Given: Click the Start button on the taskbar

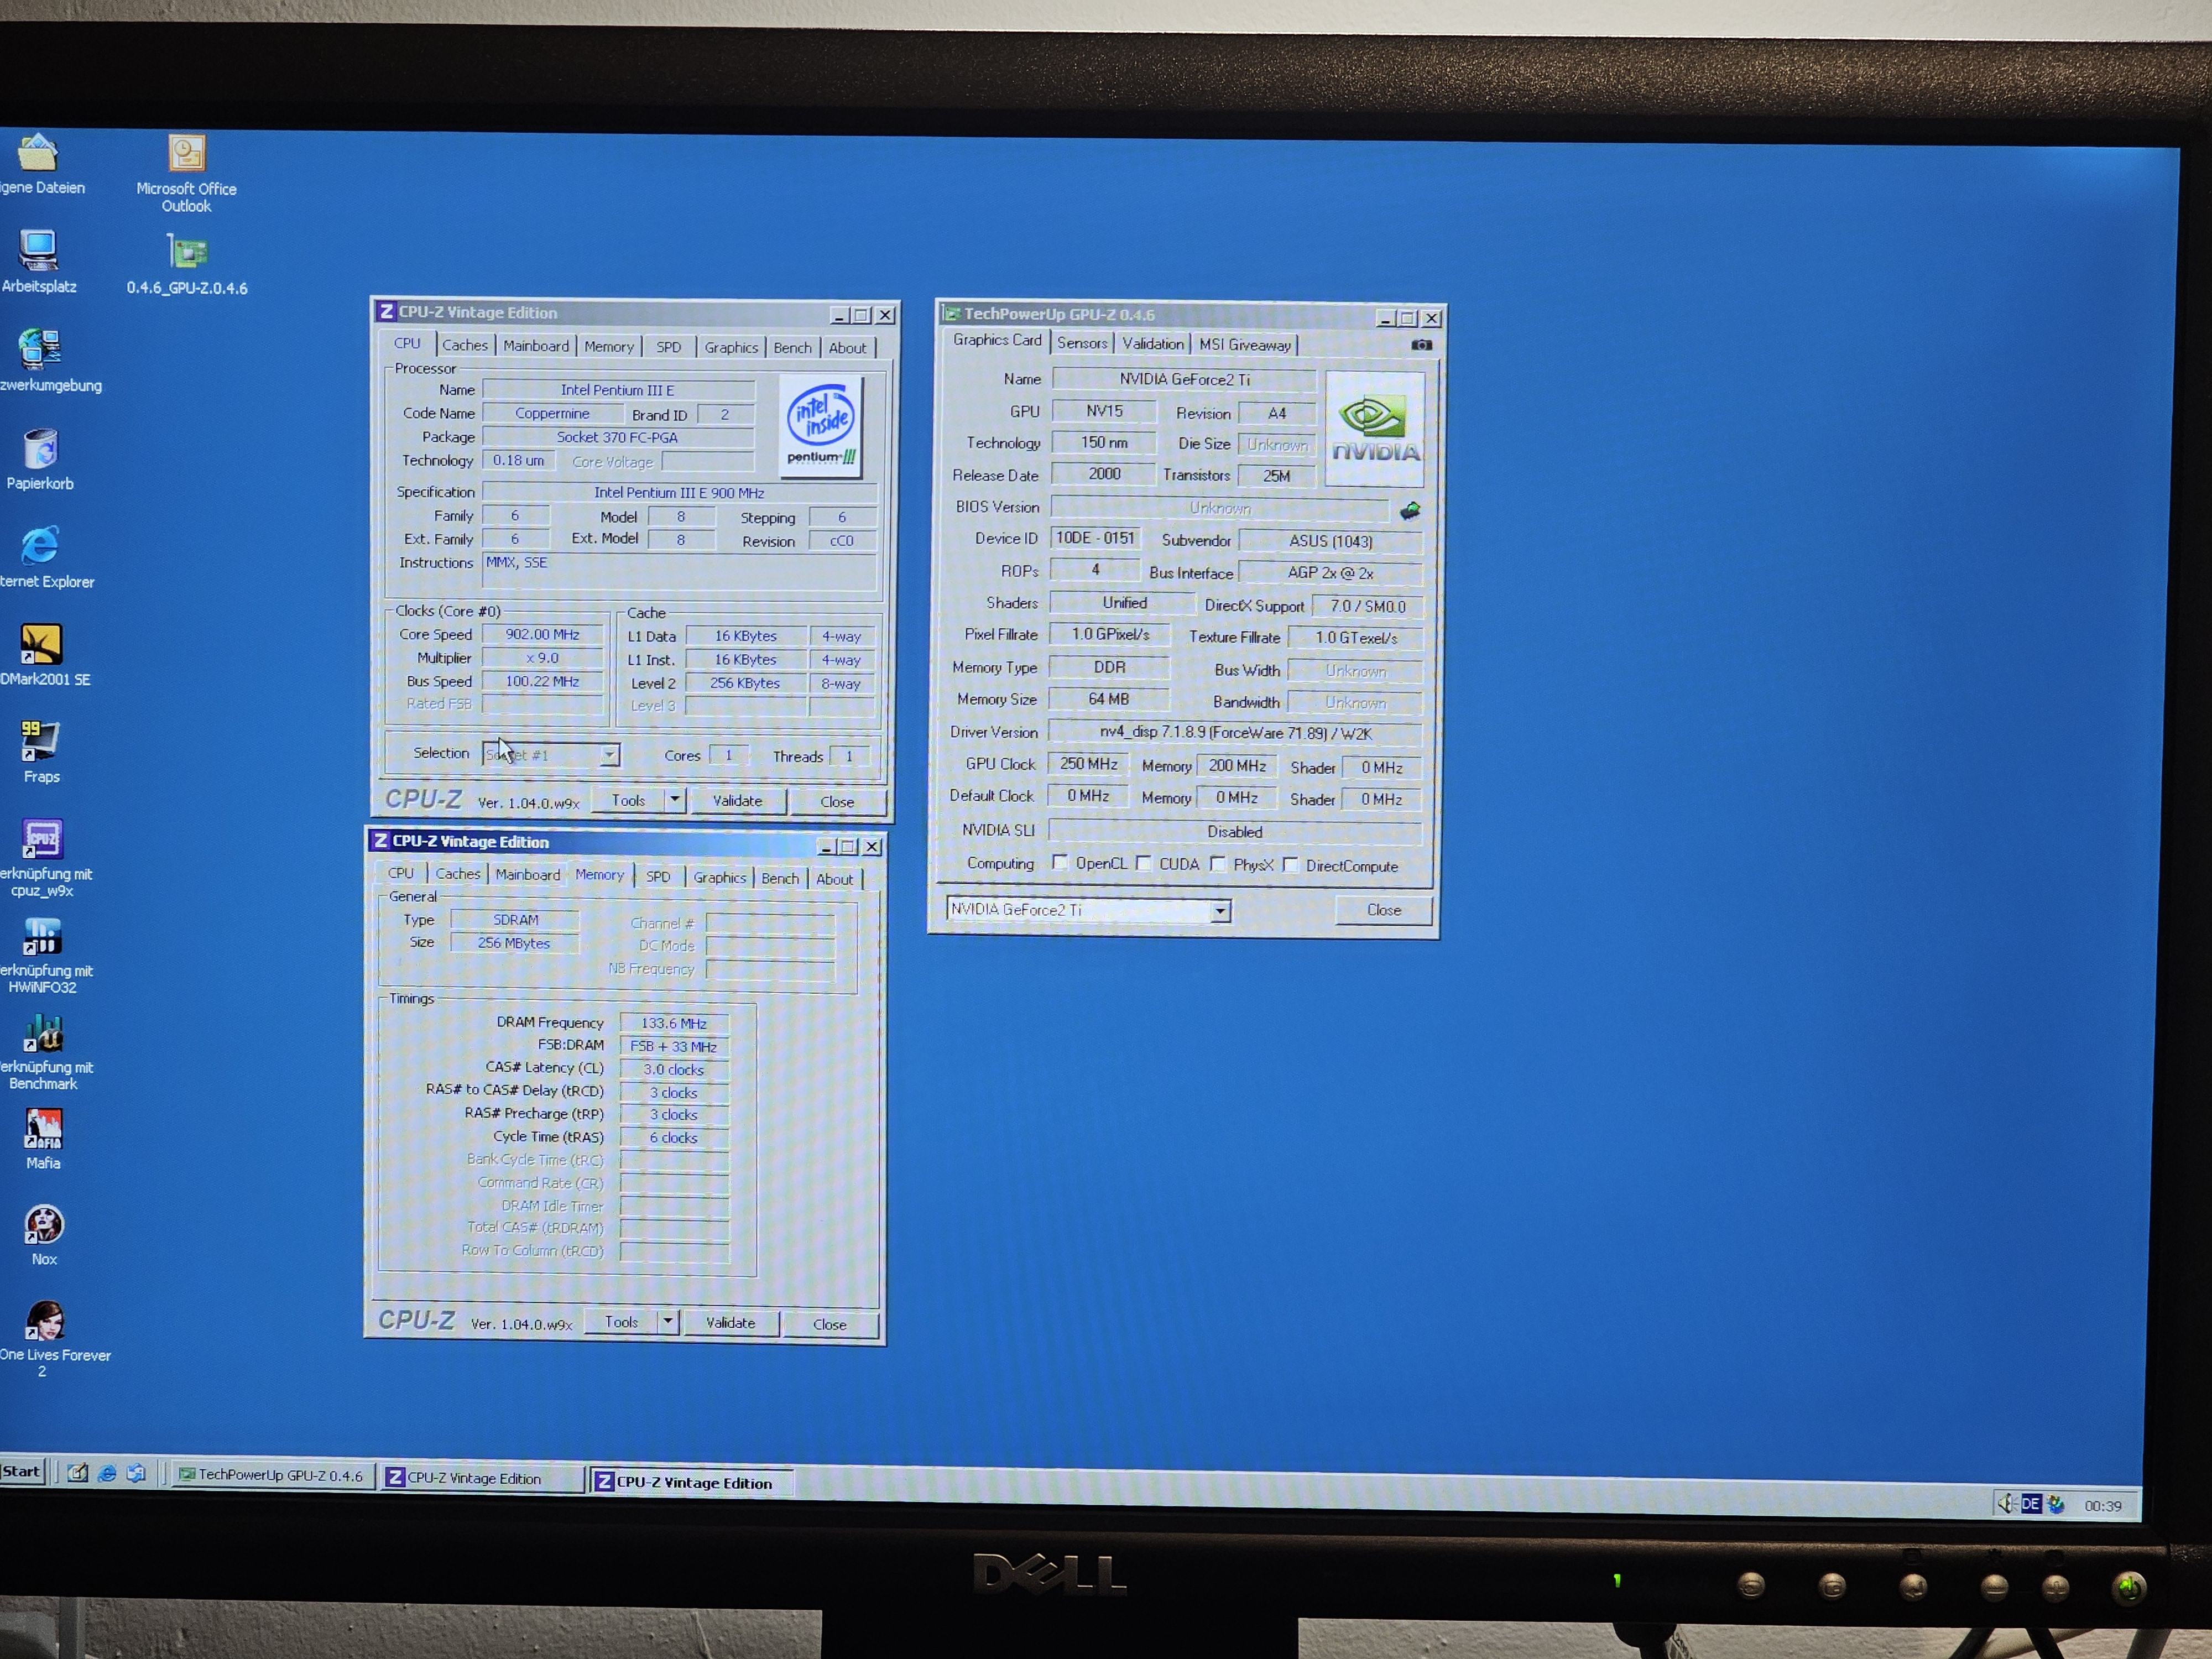Looking at the screenshot, I should (x=22, y=1471).
